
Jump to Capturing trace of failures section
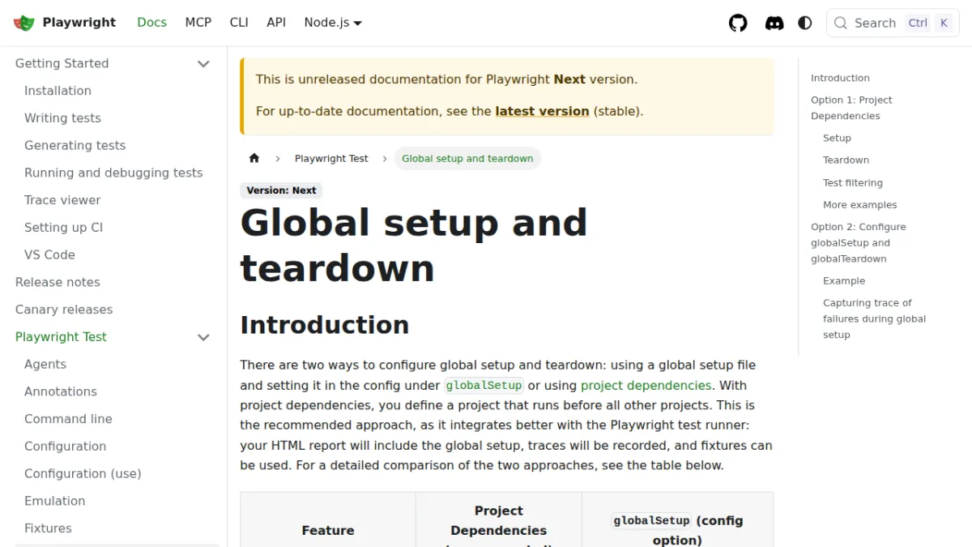pos(874,318)
